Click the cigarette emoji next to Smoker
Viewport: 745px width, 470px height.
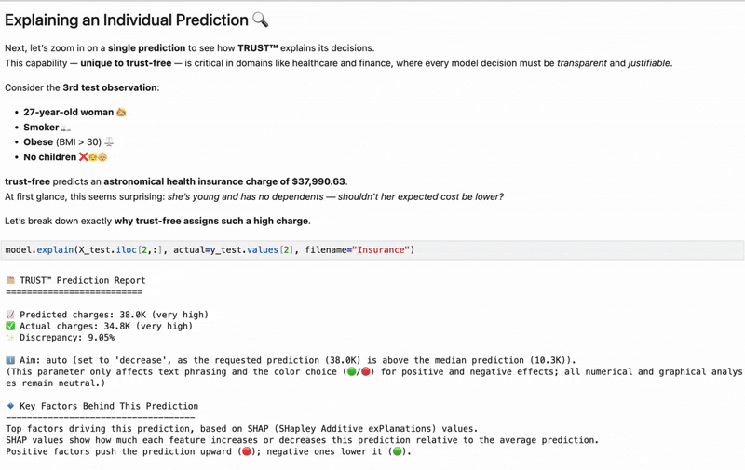click(66, 128)
